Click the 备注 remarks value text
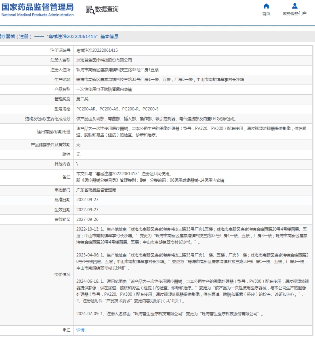Screen dimensions: 315x337 coord(150,177)
